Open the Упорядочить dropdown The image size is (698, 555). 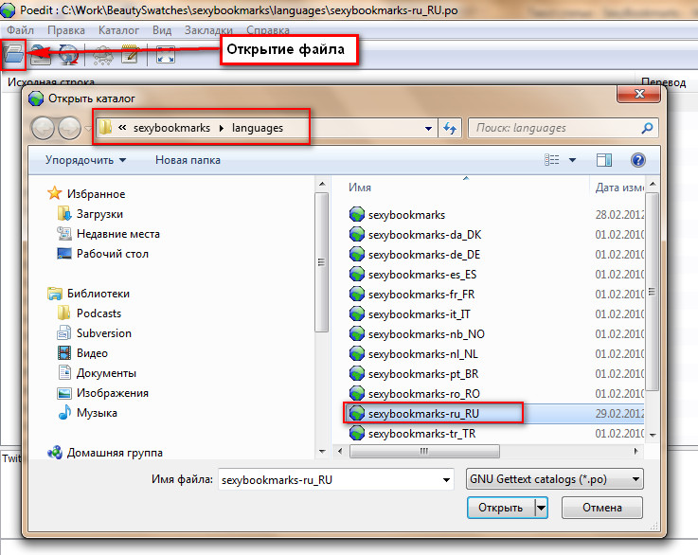[85, 160]
